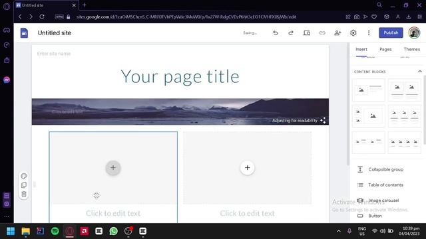Copy the published site link
The image size is (426, 239).
tap(322, 33)
